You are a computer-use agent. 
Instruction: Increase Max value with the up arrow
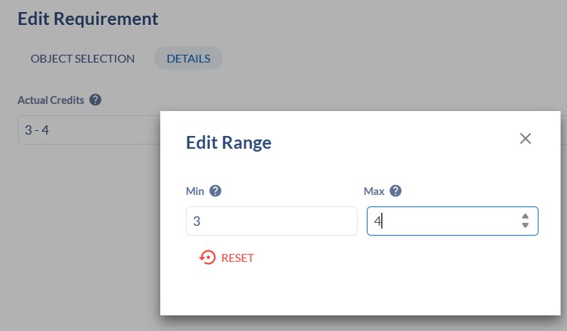pos(525,216)
